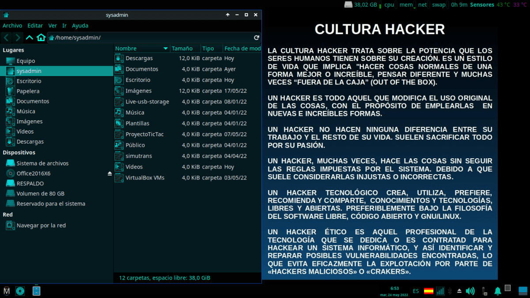This screenshot has width=530, height=298.
Task: Click the Spanish flag keyboard layout icon
Action: click(428, 291)
